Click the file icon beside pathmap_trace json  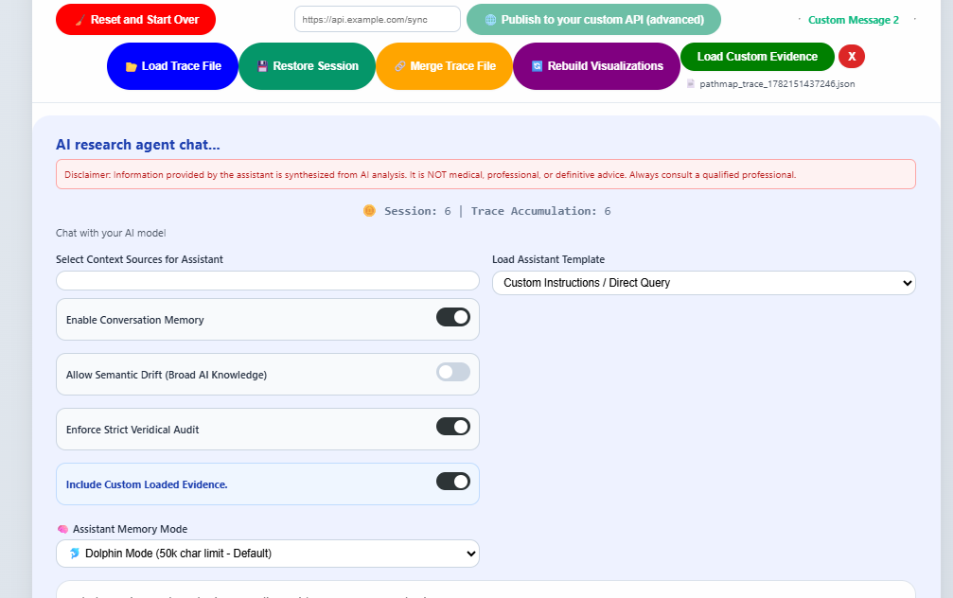tap(691, 84)
